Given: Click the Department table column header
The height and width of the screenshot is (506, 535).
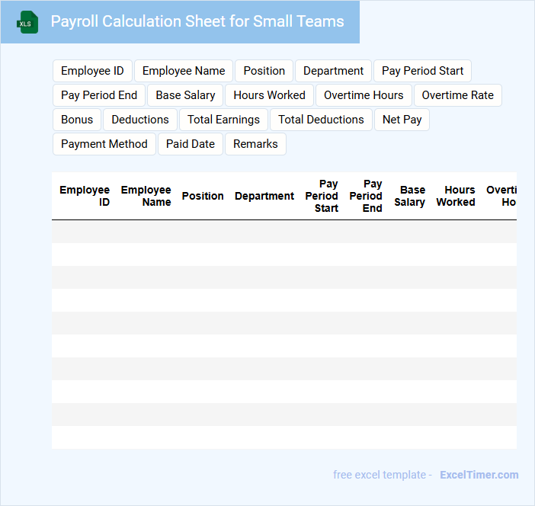Looking at the screenshot, I should tap(264, 196).
